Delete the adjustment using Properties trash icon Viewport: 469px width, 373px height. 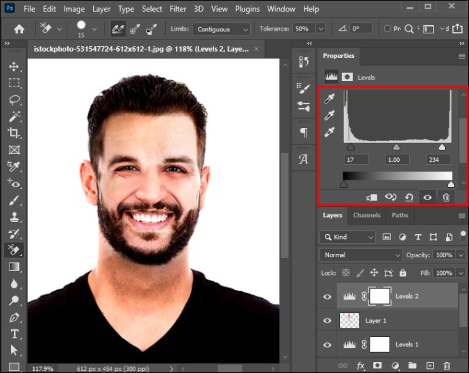click(446, 197)
